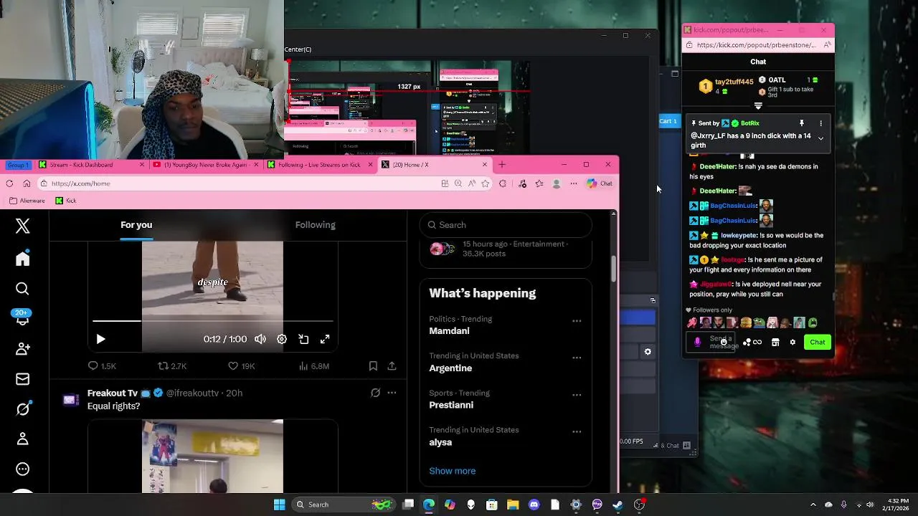Open the Alienware bookmarks folder
The width and height of the screenshot is (918, 516).
[27, 201]
